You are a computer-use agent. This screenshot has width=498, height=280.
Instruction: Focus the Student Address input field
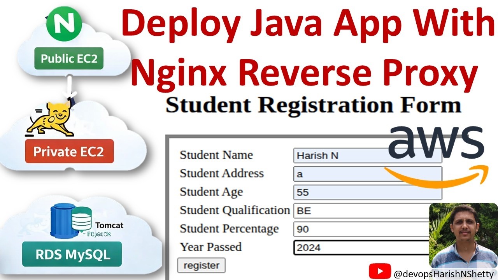tap(368, 174)
